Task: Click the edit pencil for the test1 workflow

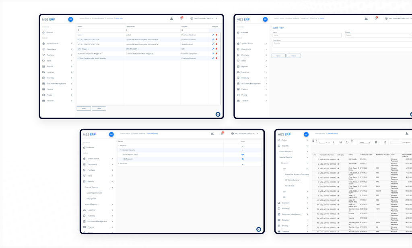Action: (213, 35)
